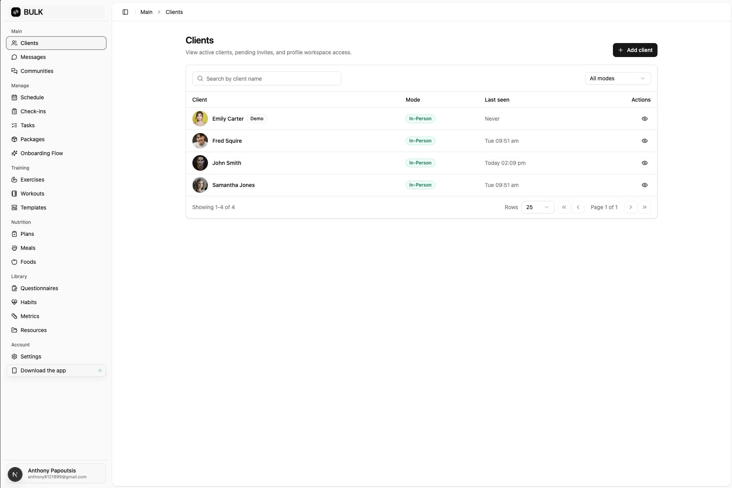This screenshot has height=488, width=732.
Task: Click the "Today 02:09 pm" last seen value
Action: point(505,163)
